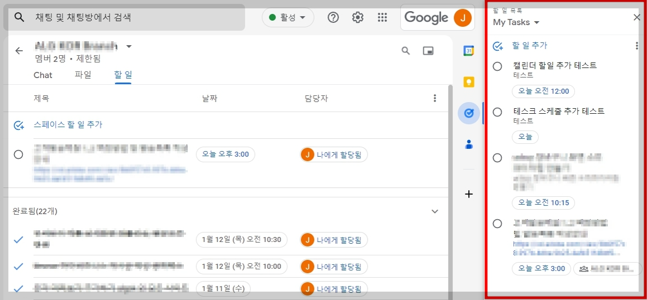
Task: Complete the 캘린더 할 일 추가 테스트 task
Action: click(498, 66)
